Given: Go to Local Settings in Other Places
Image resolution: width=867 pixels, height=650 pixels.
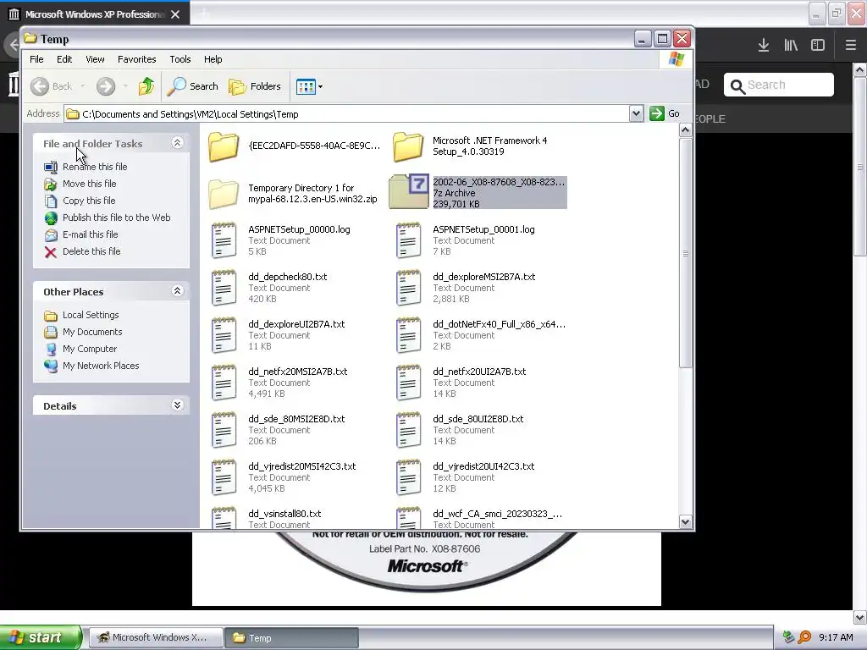Looking at the screenshot, I should (91, 315).
